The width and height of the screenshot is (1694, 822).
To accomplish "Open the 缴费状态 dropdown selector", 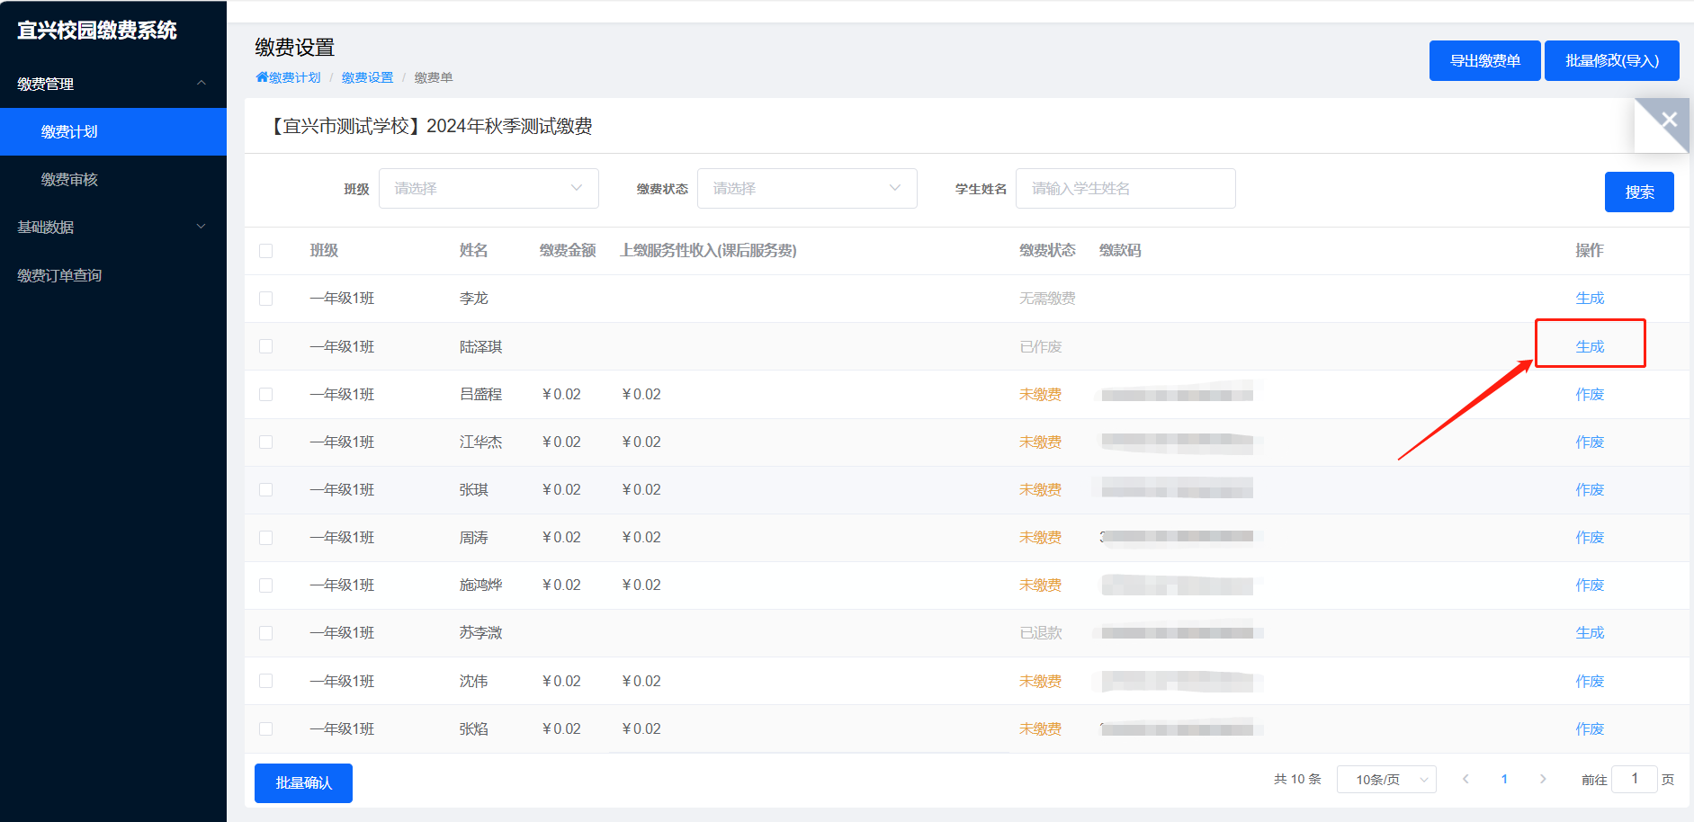I will pos(807,189).
